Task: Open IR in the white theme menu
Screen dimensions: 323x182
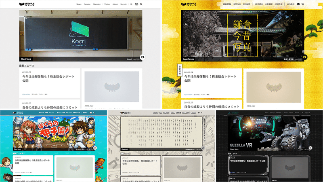Action: click(x=131, y=4)
